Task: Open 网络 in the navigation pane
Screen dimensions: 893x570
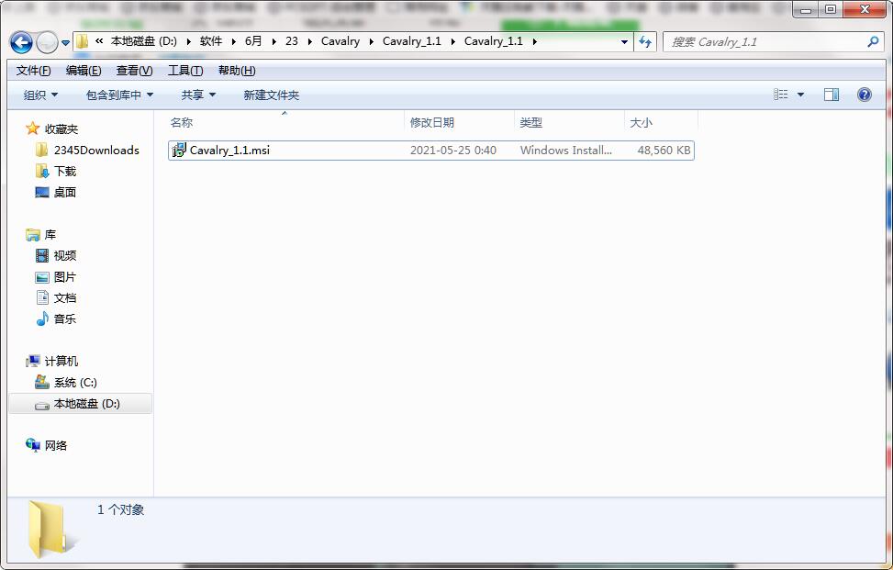Action: coord(56,446)
